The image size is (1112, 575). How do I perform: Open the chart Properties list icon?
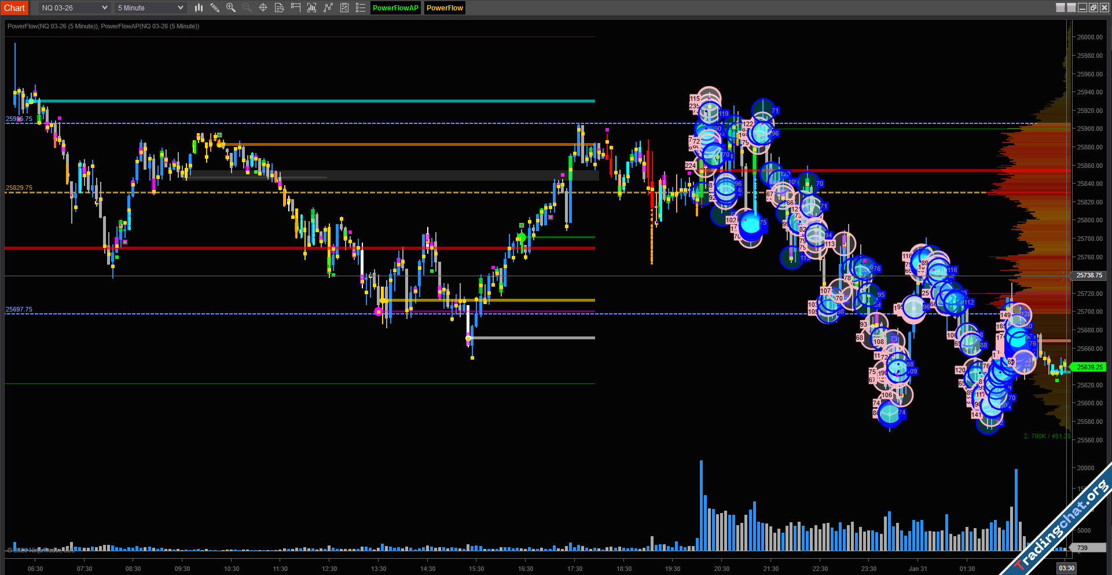(360, 8)
